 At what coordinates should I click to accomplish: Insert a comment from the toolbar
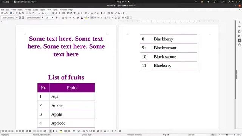(109, 13)
